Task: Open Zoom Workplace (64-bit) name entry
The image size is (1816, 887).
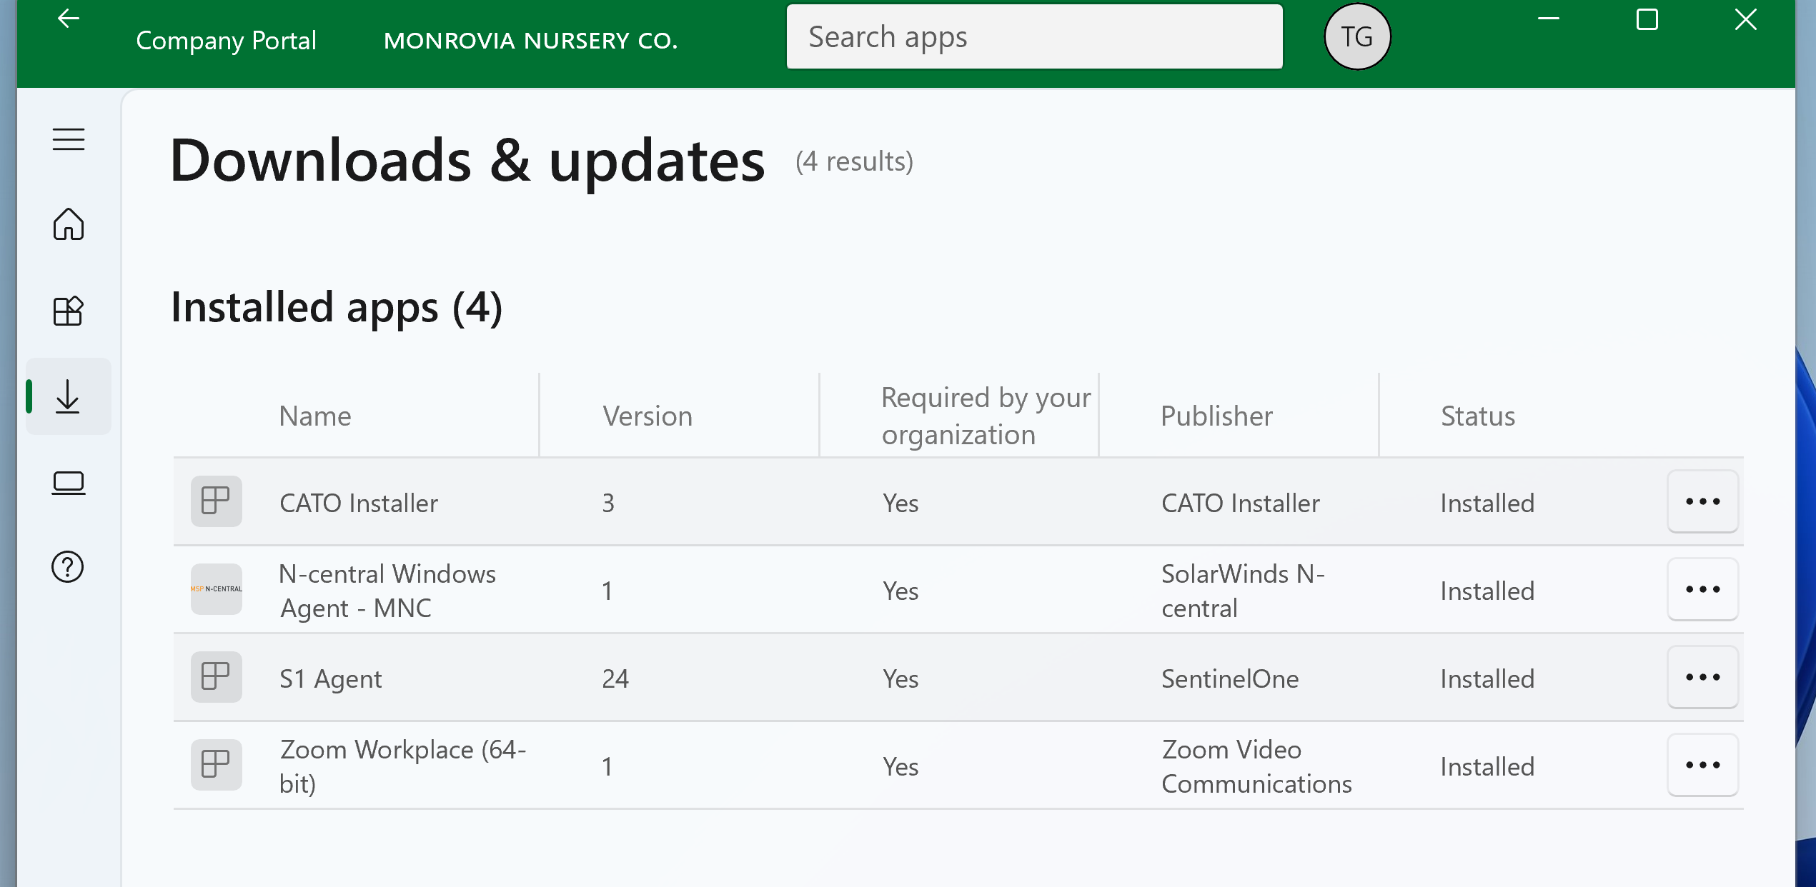Action: [x=402, y=766]
